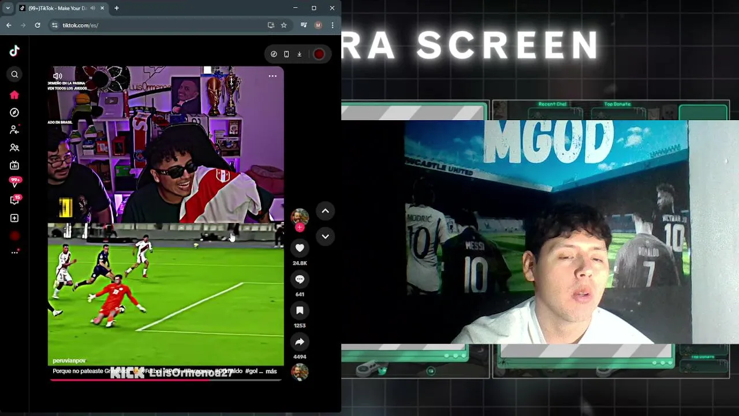Viewport: 739px width, 416px height.
Task: Open the Chrome three-dot menu
Action: tap(332, 25)
